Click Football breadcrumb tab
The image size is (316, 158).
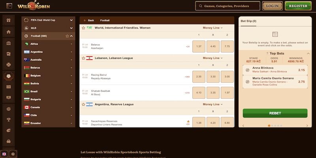point(105,21)
